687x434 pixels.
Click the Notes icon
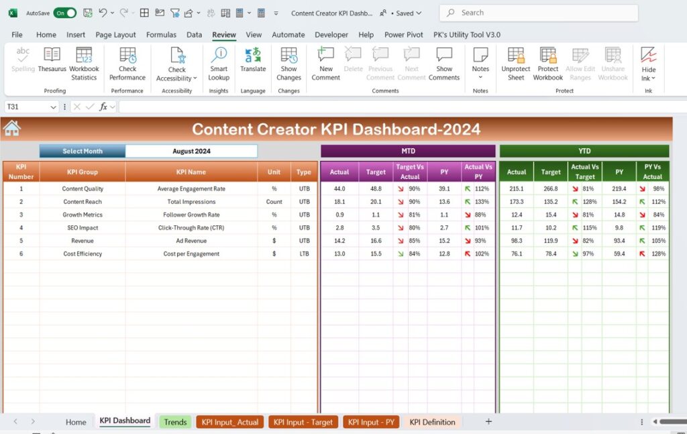coord(480,55)
